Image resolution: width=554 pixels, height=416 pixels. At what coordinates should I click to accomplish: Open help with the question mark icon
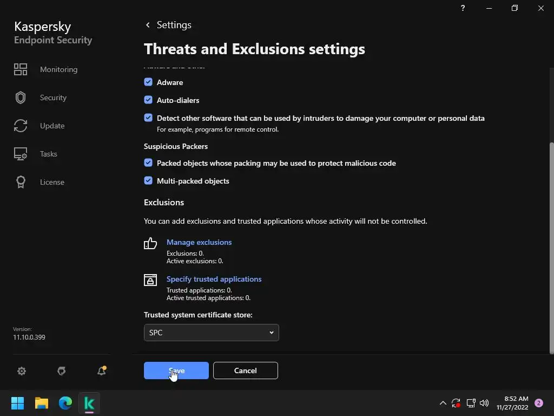coord(463,8)
